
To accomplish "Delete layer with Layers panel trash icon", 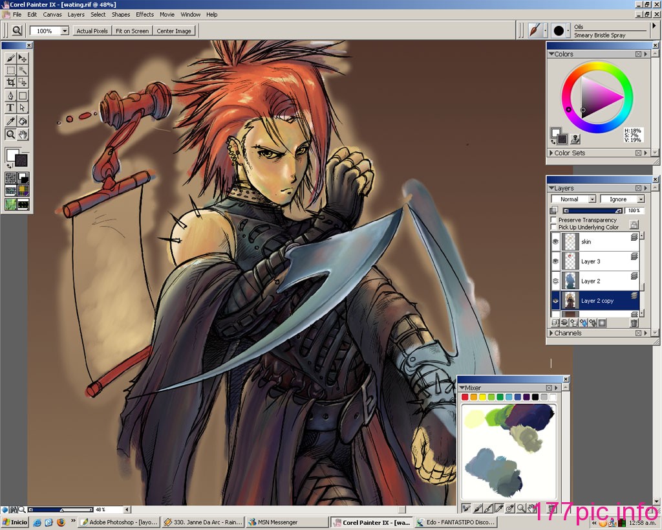I will click(x=634, y=323).
